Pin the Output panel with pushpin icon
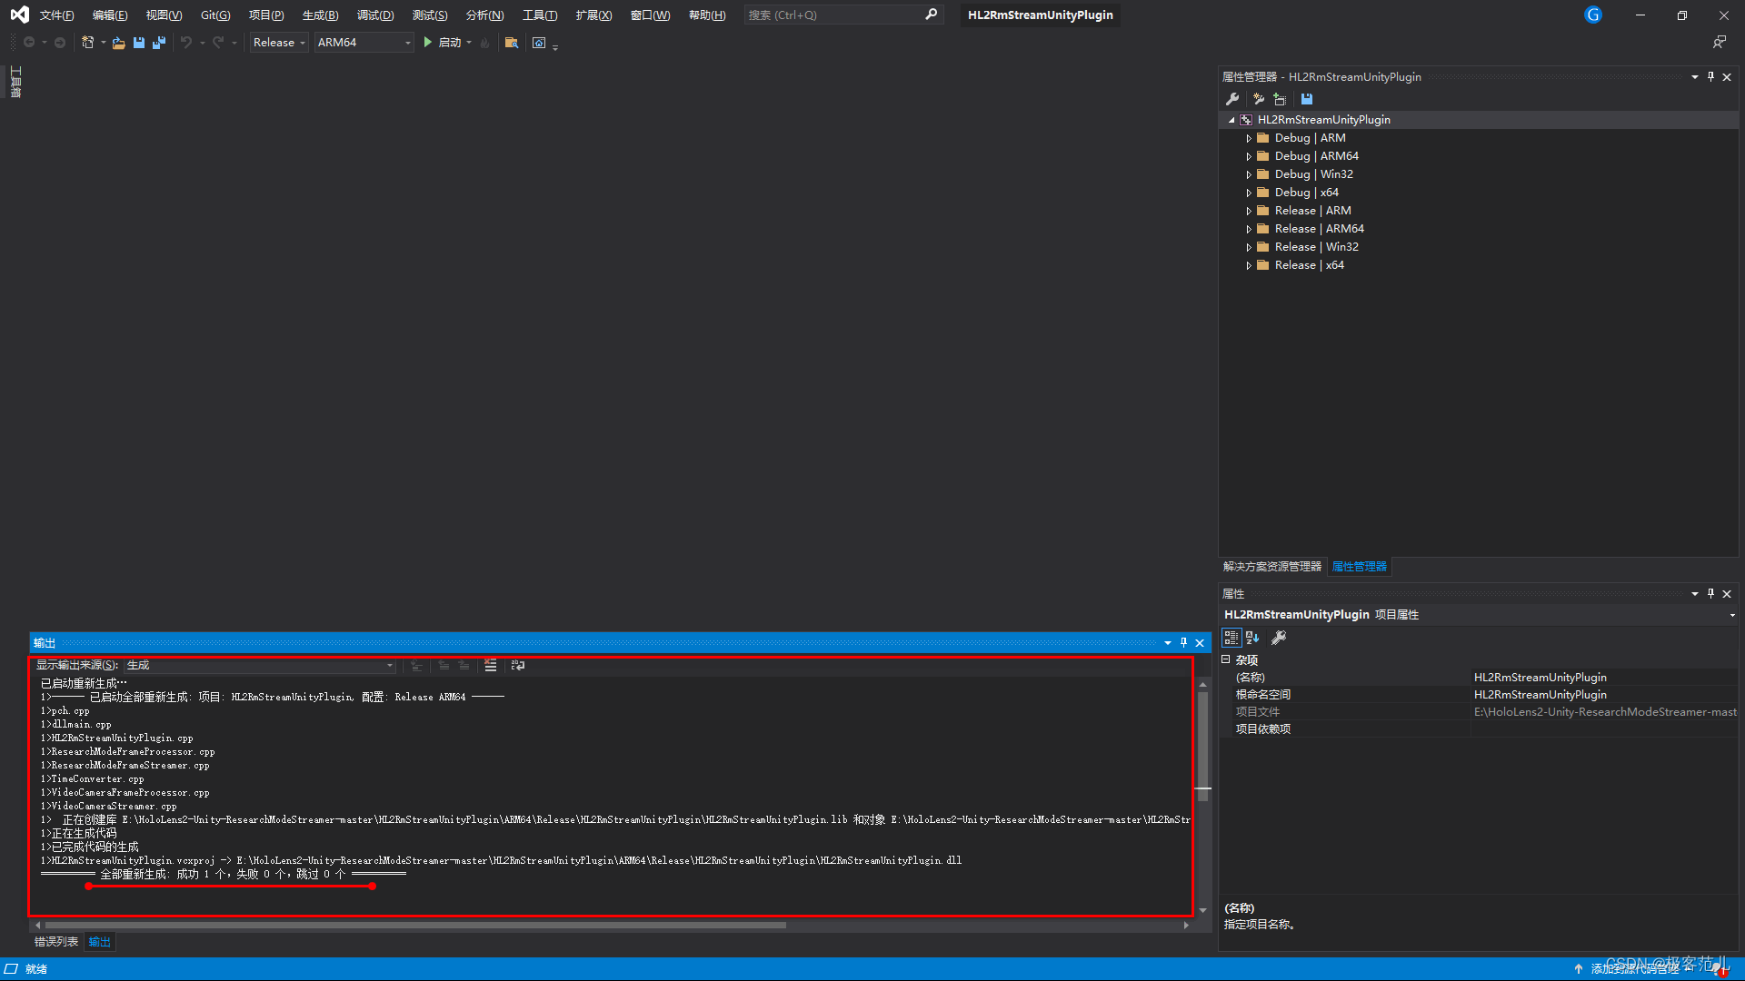 point(1183,643)
